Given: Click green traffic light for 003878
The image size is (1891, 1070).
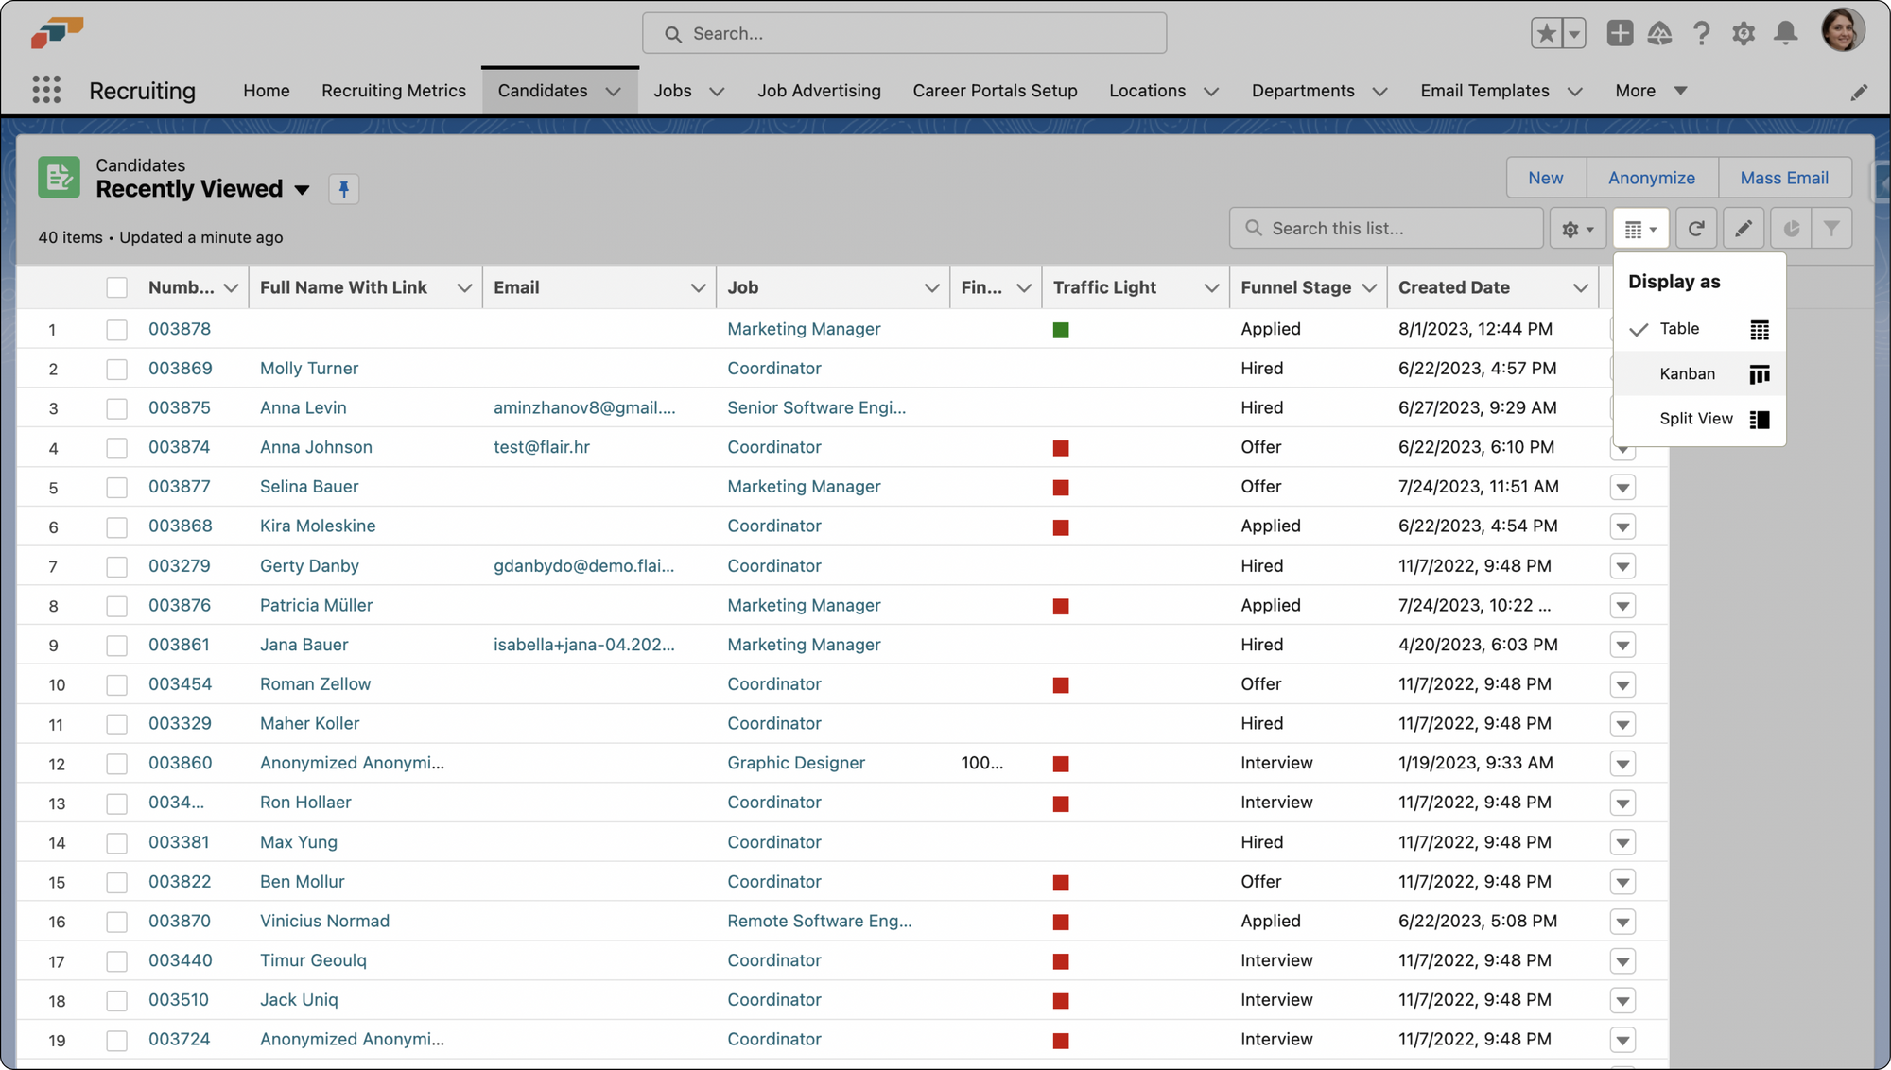Looking at the screenshot, I should click(x=1061, y=330).
